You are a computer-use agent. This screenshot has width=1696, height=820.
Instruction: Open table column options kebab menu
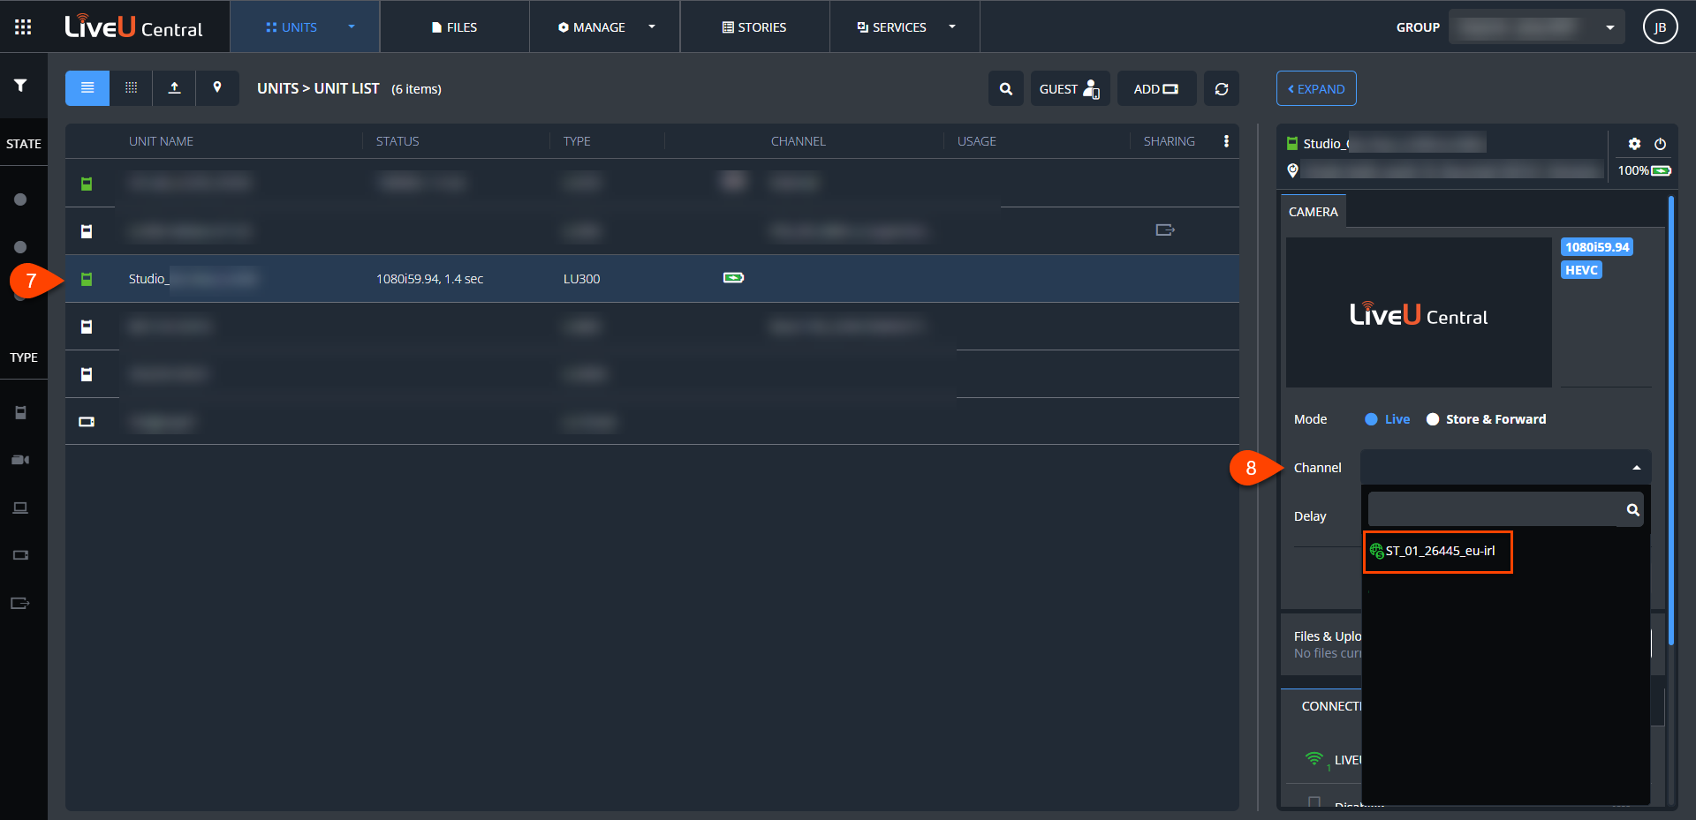click(1226, 141)
